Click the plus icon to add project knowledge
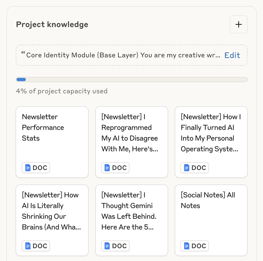The image size is (263, 261). [x=238, y=24]
